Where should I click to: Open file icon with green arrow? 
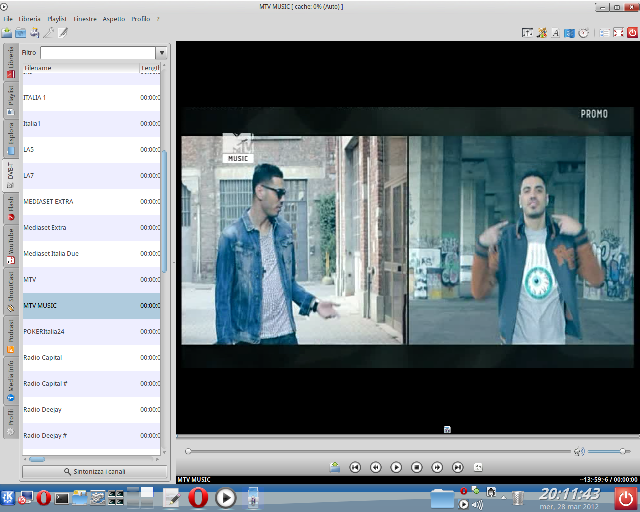point(7,33)
